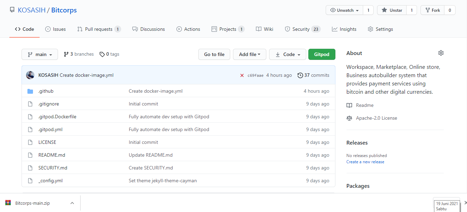Open the .github folder
The height and width of the screenshot is (212, 467).
point(46,91)
